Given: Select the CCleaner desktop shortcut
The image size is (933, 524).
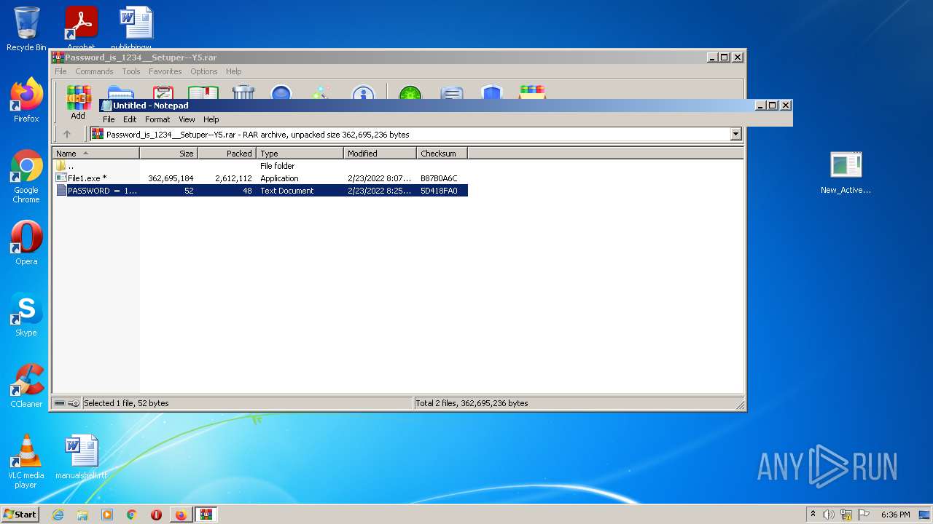Looking at the screenshot, I should tap(26, 386).
